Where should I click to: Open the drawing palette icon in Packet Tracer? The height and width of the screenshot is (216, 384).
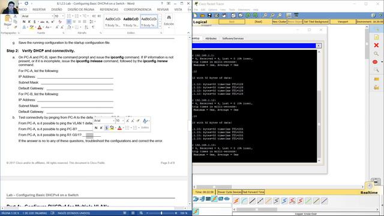coord(289,16)
